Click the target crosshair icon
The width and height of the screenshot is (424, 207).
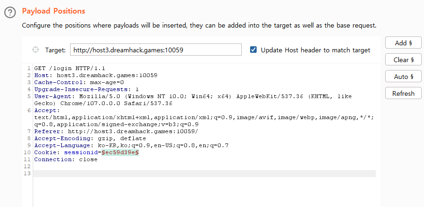pyautogui.click(x=36, y=50)
